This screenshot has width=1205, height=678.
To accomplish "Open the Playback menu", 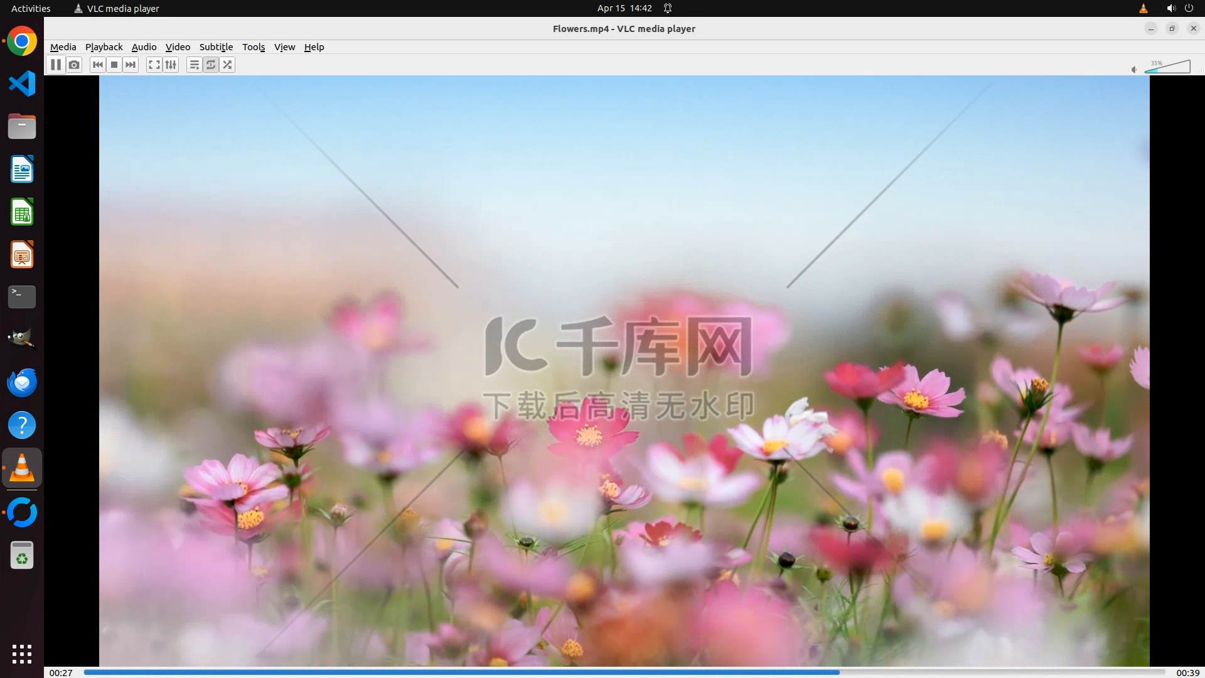I will coord(104,47).
